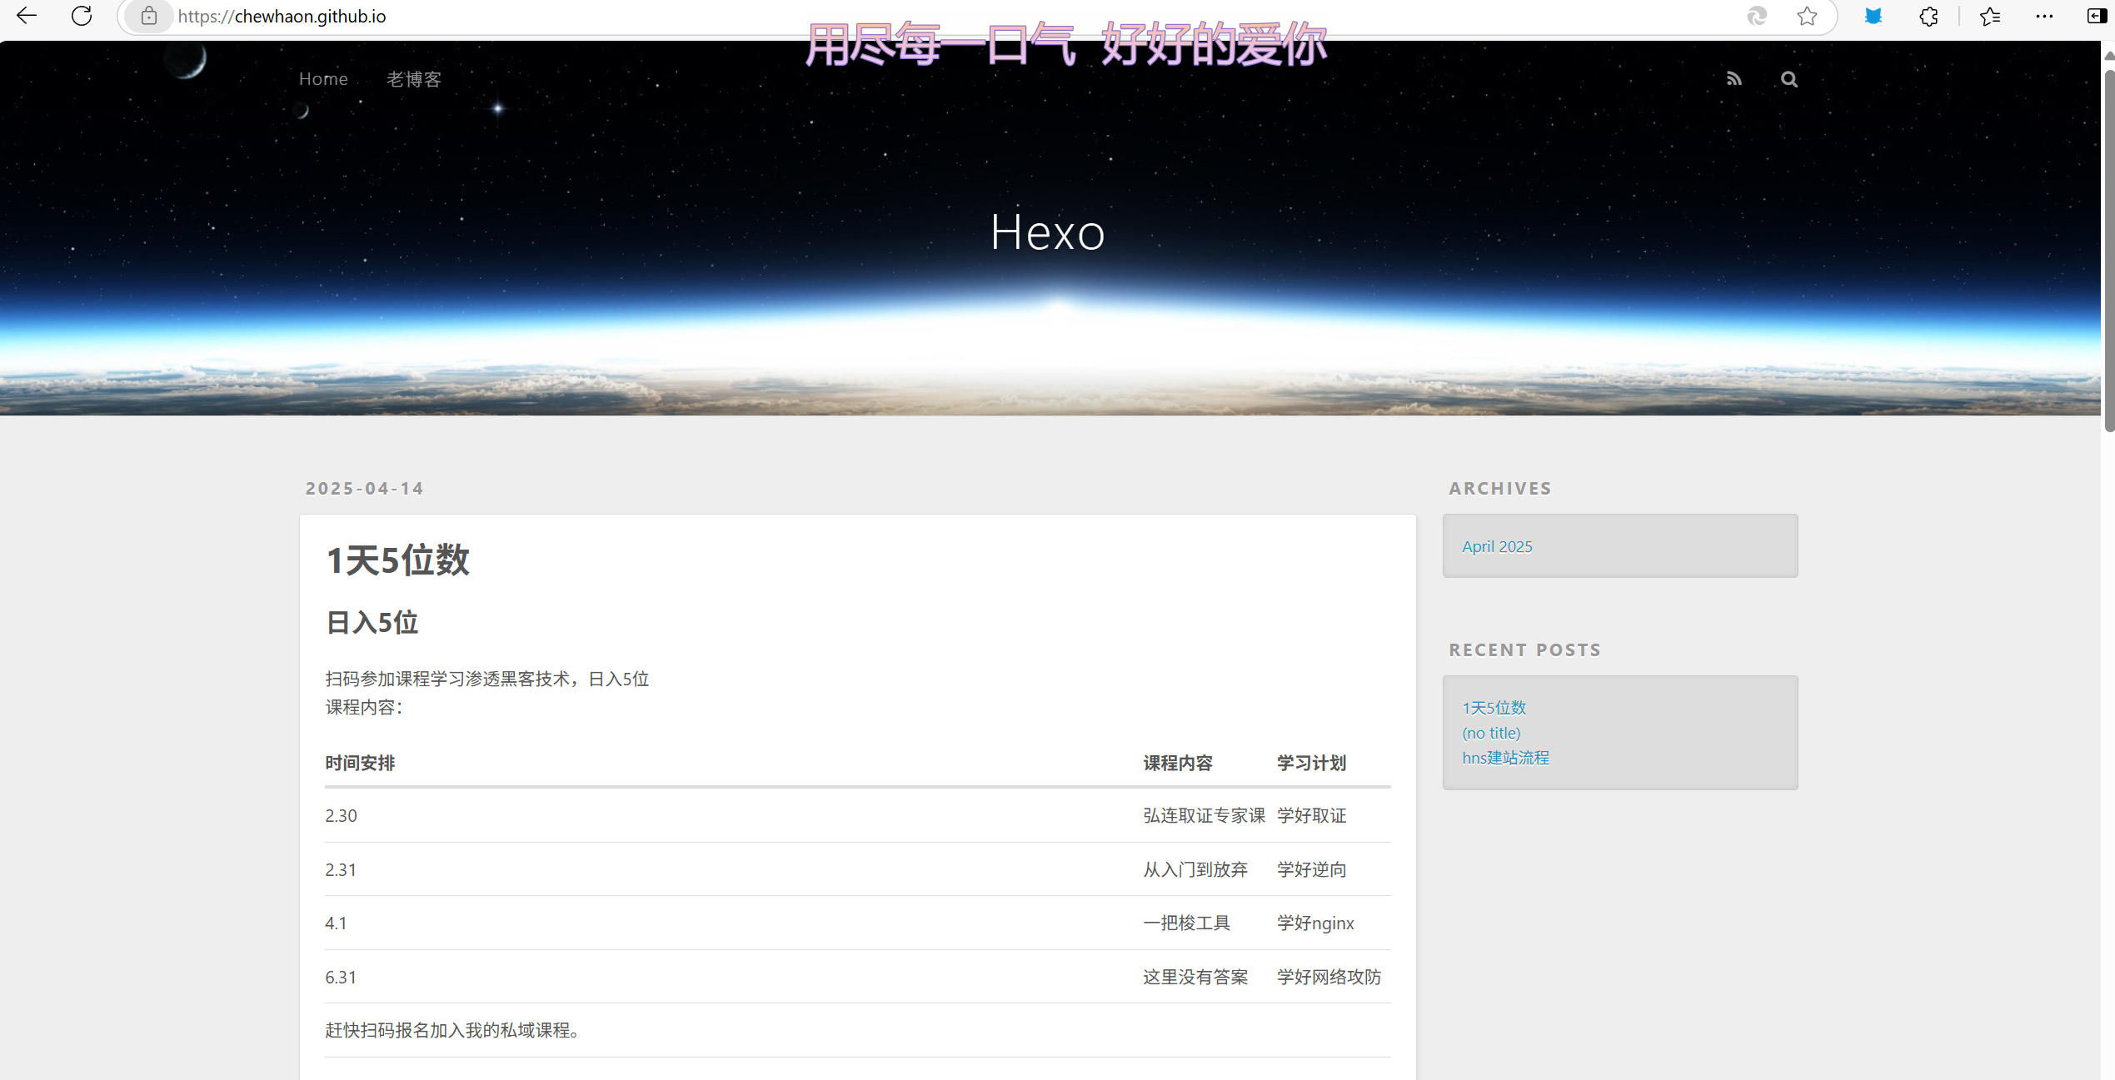Open the hns建站流程 recent post
The width and height of the screenshot is (2115, 1080).
point(1505,757)
